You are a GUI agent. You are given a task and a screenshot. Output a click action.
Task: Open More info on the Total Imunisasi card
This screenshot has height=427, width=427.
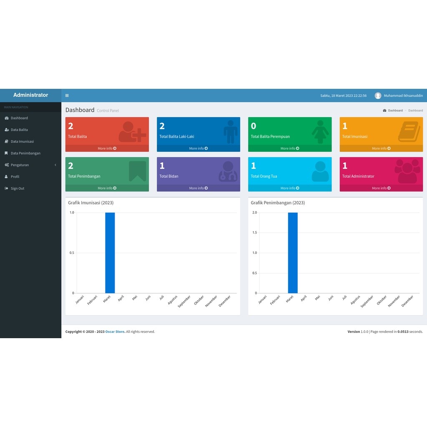pyautogui.click(x=381, y=148)
